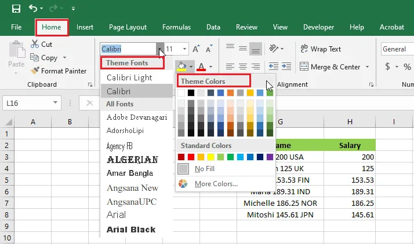The image size is (414, 244).
Task: Open the Data tab
Action: click(x=213, y=27)
